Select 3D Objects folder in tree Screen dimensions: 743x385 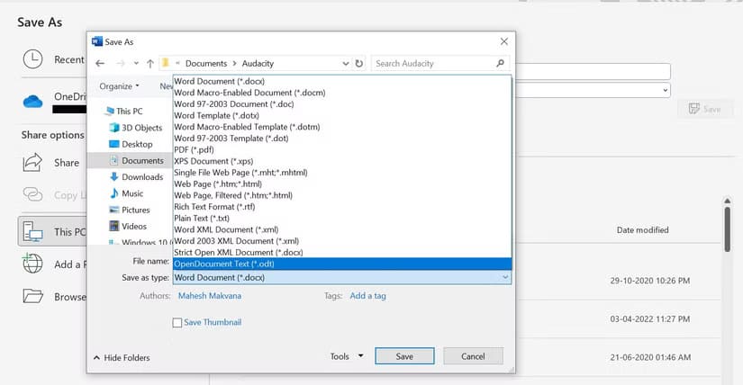tap(137, 128)
